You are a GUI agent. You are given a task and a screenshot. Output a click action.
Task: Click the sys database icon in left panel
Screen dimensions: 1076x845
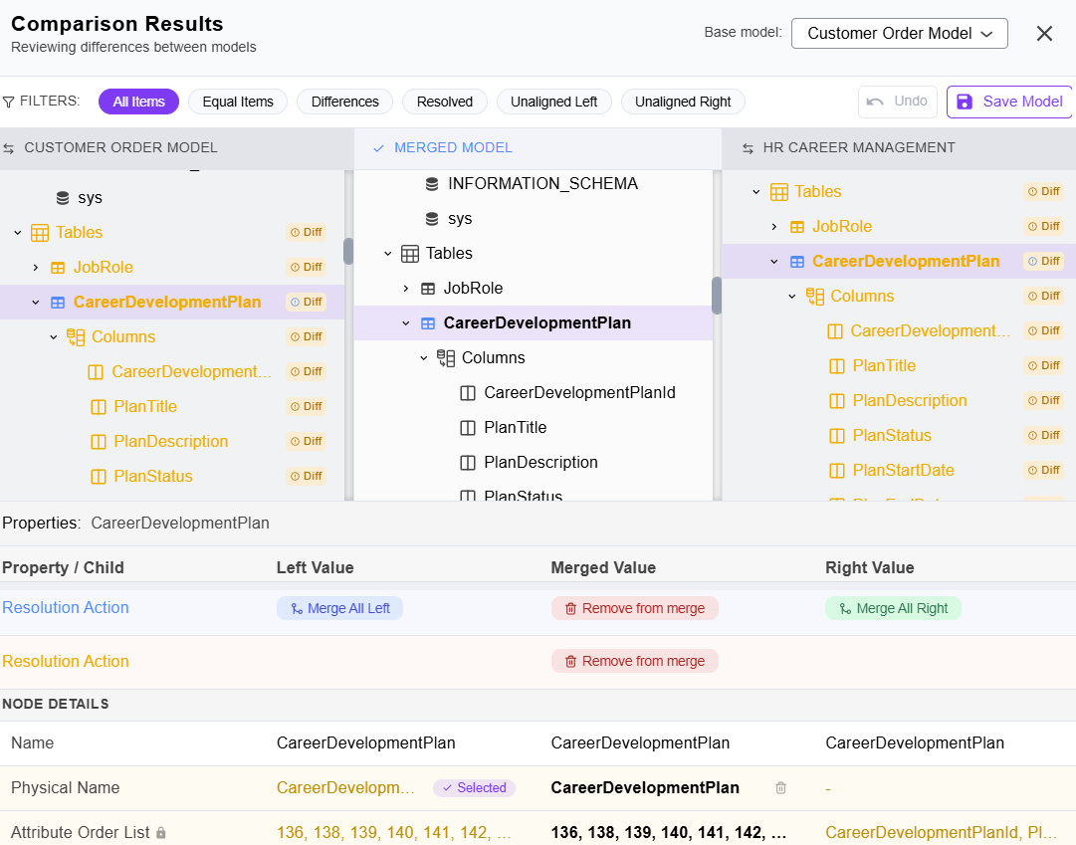tap(63, 198)
